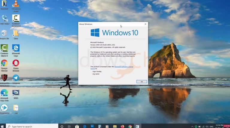Close the About Windows dialog
Image resolution: width=230 pixels, height=128 pixels.
coord(145,24)
